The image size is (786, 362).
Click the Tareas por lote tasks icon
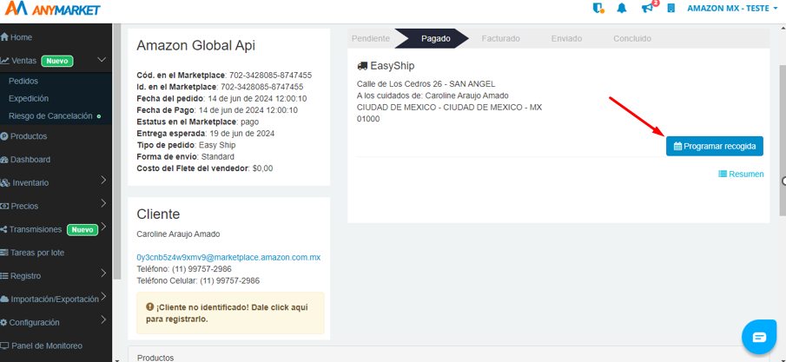4,253
